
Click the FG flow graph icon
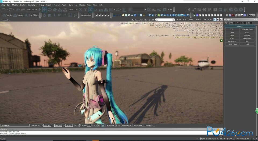coord(65,15)
